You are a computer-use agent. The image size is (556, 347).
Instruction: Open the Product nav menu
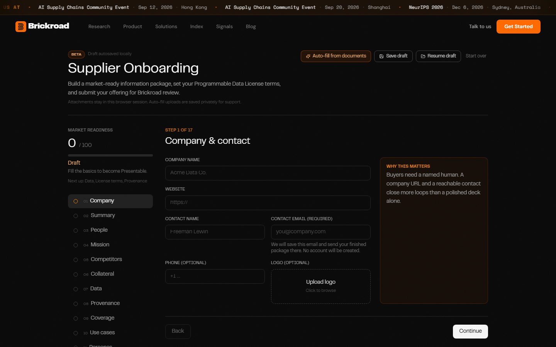tap(132, 27)
